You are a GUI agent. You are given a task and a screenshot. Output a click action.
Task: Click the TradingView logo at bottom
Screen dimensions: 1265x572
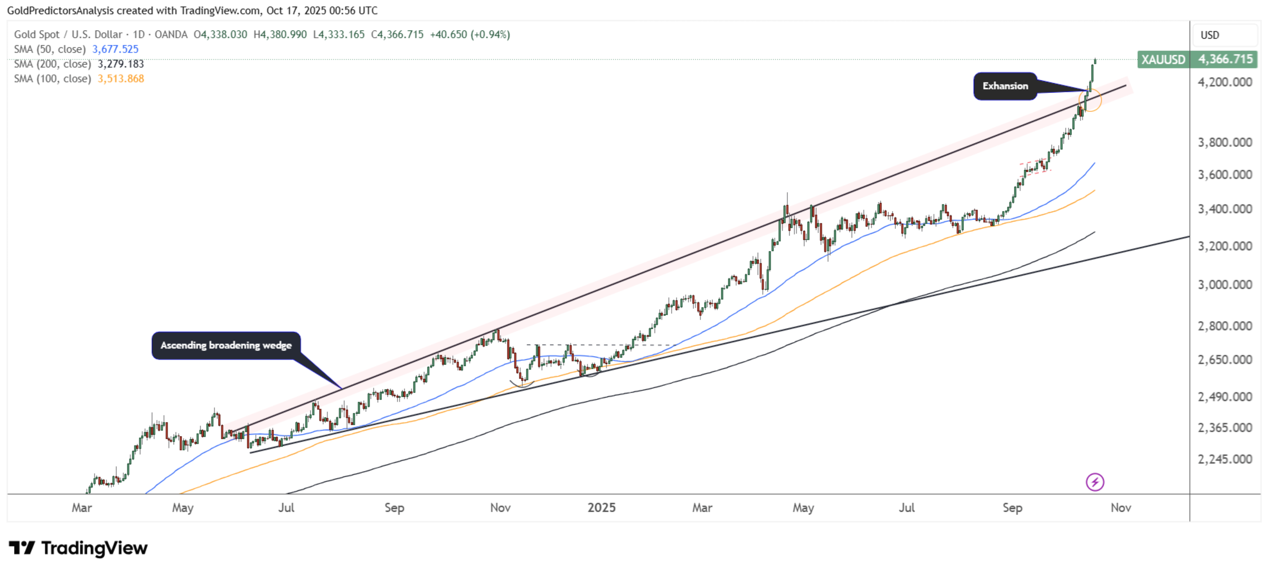[22, 547]
